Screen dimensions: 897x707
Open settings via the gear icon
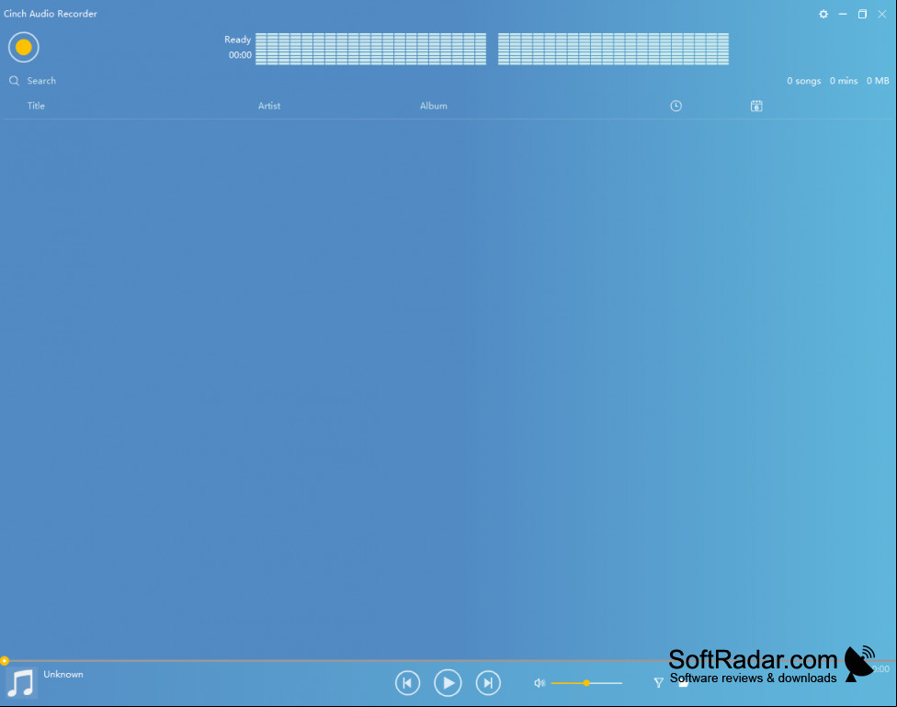[x=823, y=14]
